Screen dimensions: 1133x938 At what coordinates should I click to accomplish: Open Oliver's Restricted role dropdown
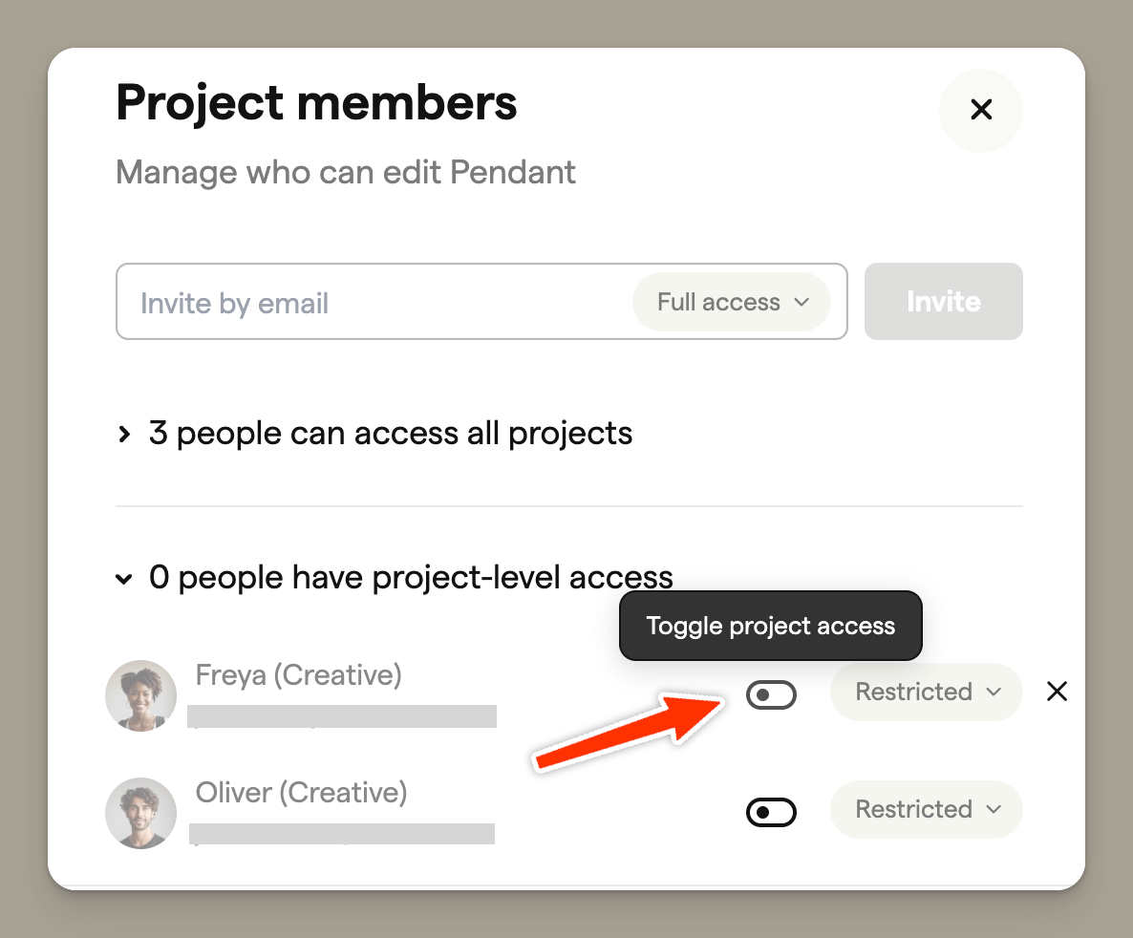point(926,809)
